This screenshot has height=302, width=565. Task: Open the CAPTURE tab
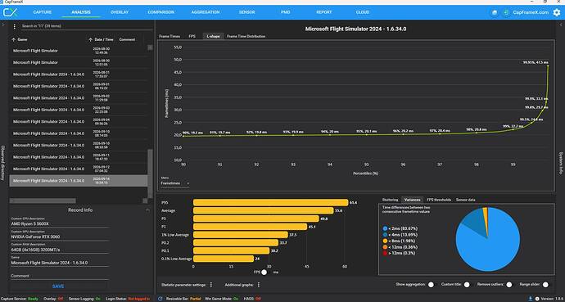pyautogui.click(x=43, y=12)
